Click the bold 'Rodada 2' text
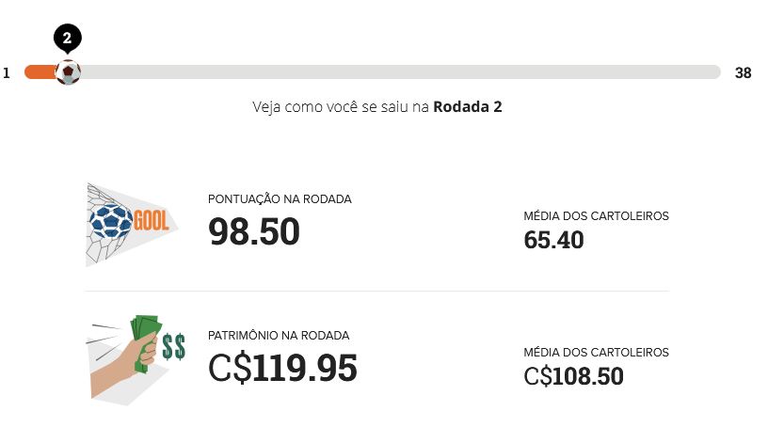 (x=467, y=107)
